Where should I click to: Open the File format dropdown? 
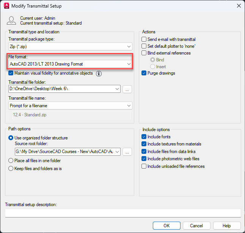click(70, 64)
